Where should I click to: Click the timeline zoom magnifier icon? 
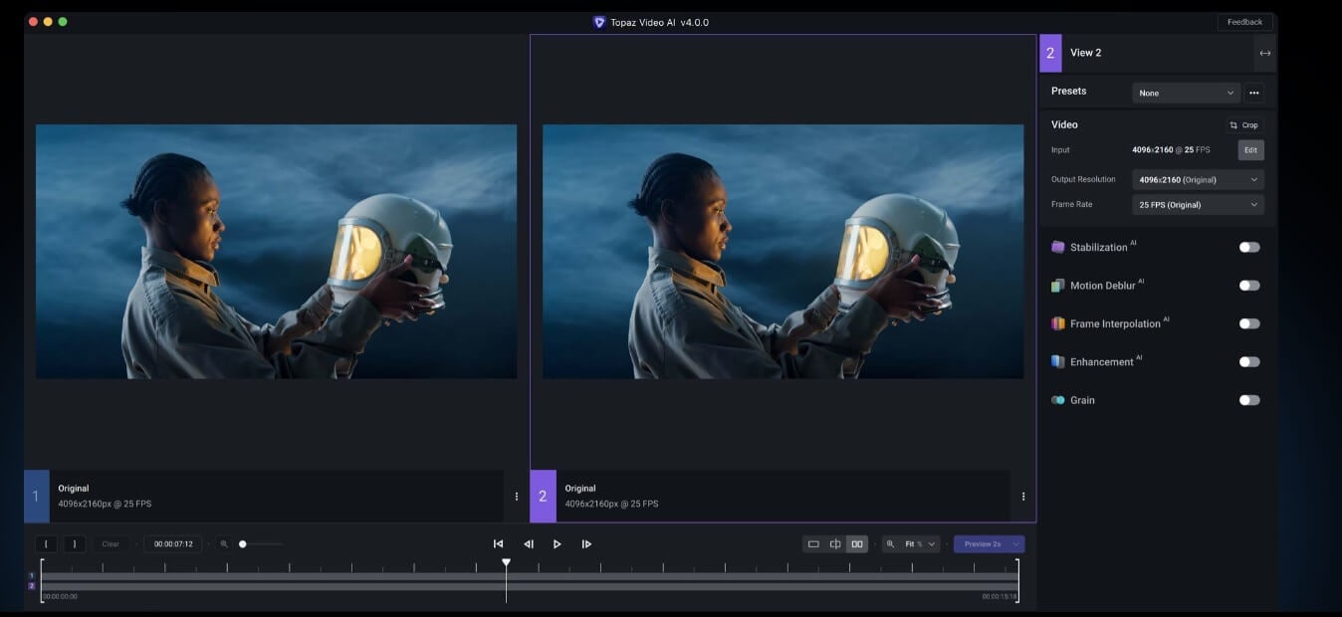[224, 544]
